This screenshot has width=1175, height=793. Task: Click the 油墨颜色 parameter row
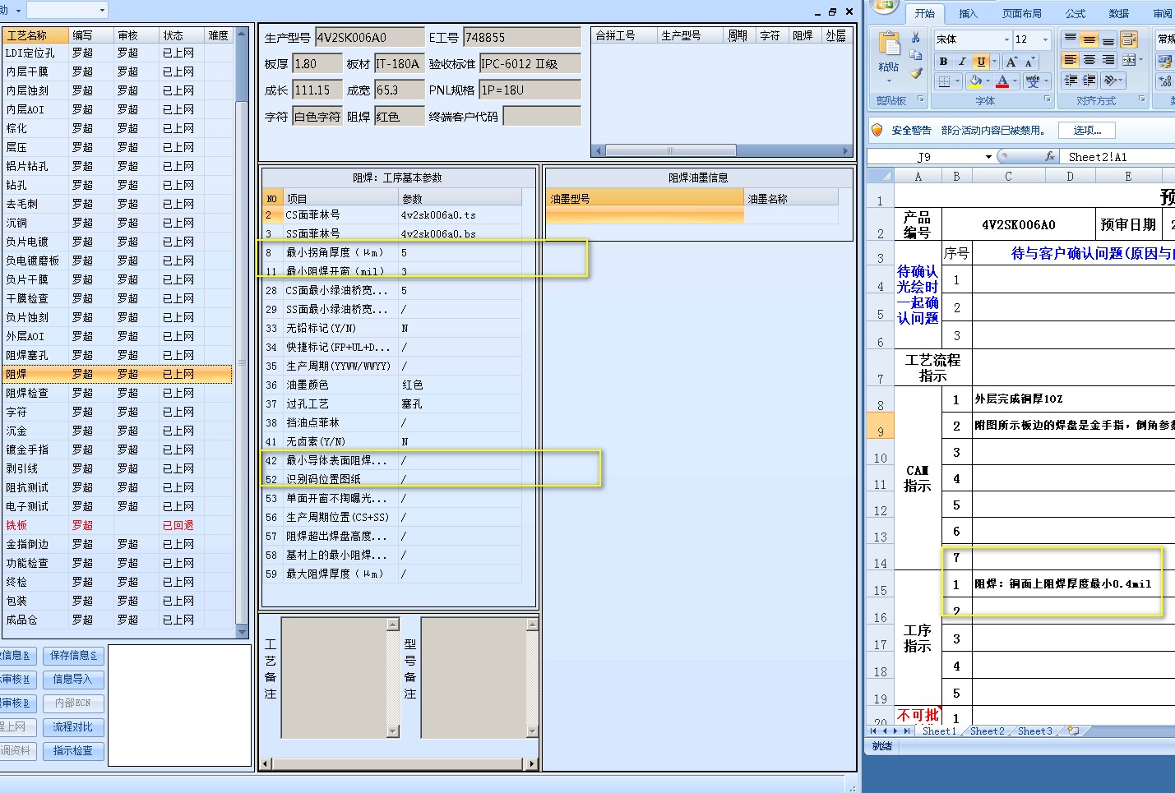(x=392, y=385)
